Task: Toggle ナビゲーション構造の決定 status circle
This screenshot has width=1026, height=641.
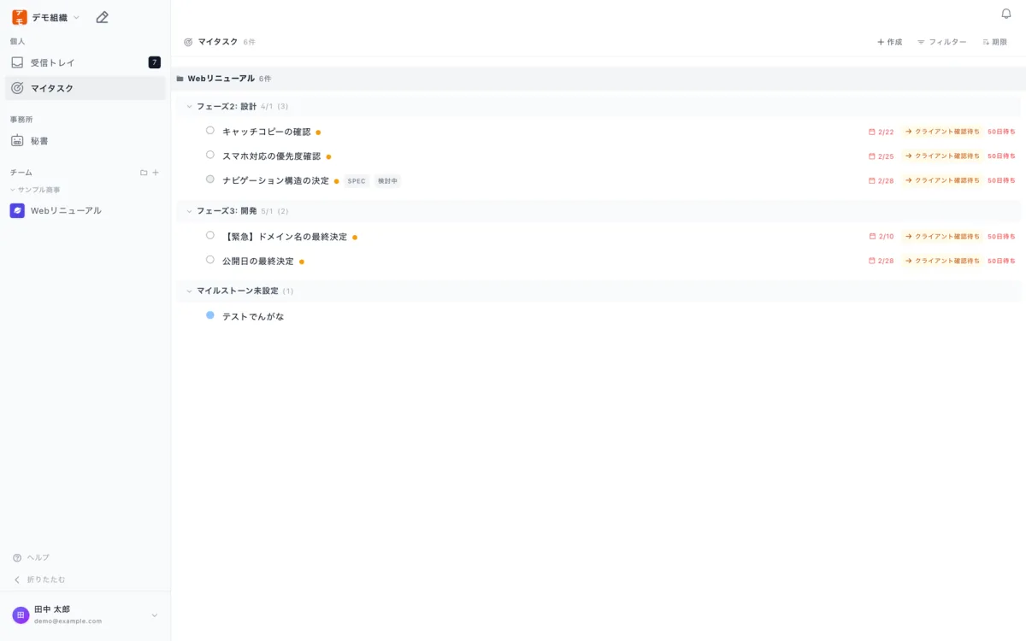Action: [x=210, y=179]
